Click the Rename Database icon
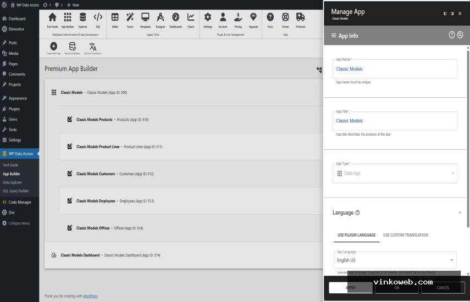The width and height of the screenshot is (470, 302). 72,46
